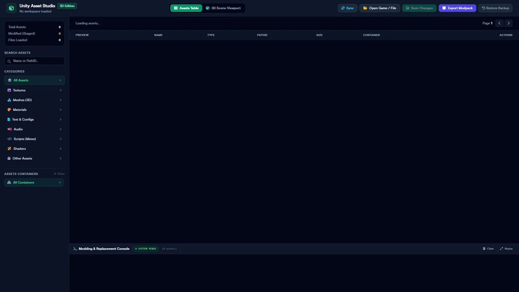
Task: Pick the Audio speaker icon
Action: click(9, 129)
